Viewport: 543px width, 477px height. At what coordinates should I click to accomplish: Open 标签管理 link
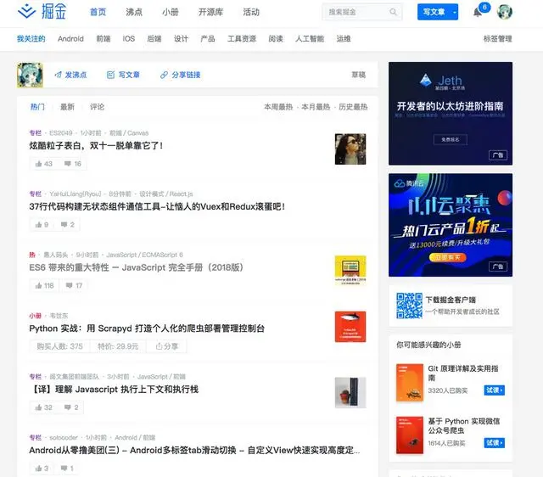click(x=498, y=39)
